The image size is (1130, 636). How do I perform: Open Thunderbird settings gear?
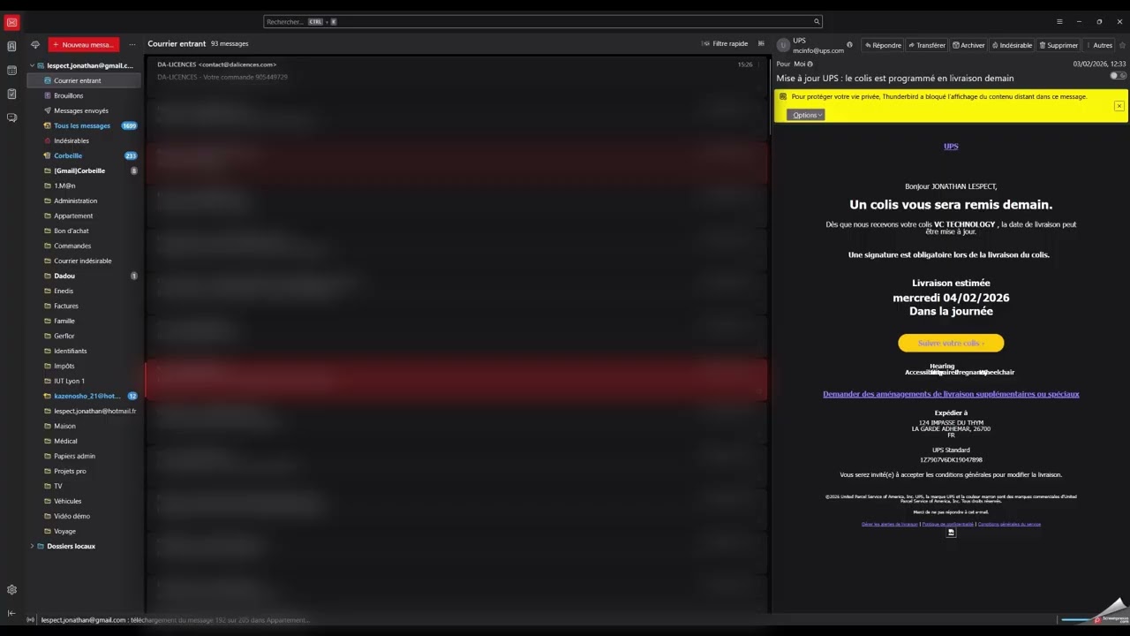tap(11, 590)
